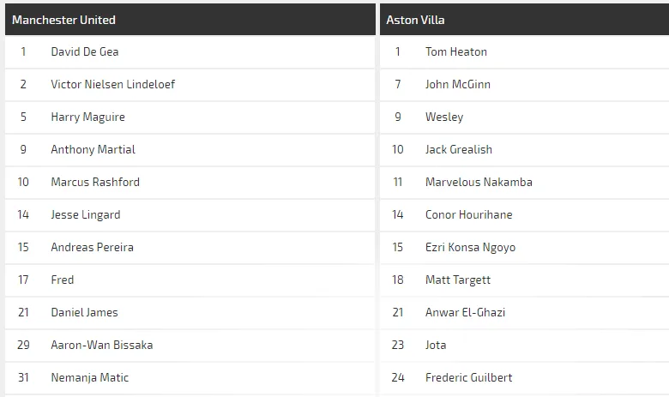Select Nemanja Matic from the list
669x397 pixels.
tap(90, 377)
